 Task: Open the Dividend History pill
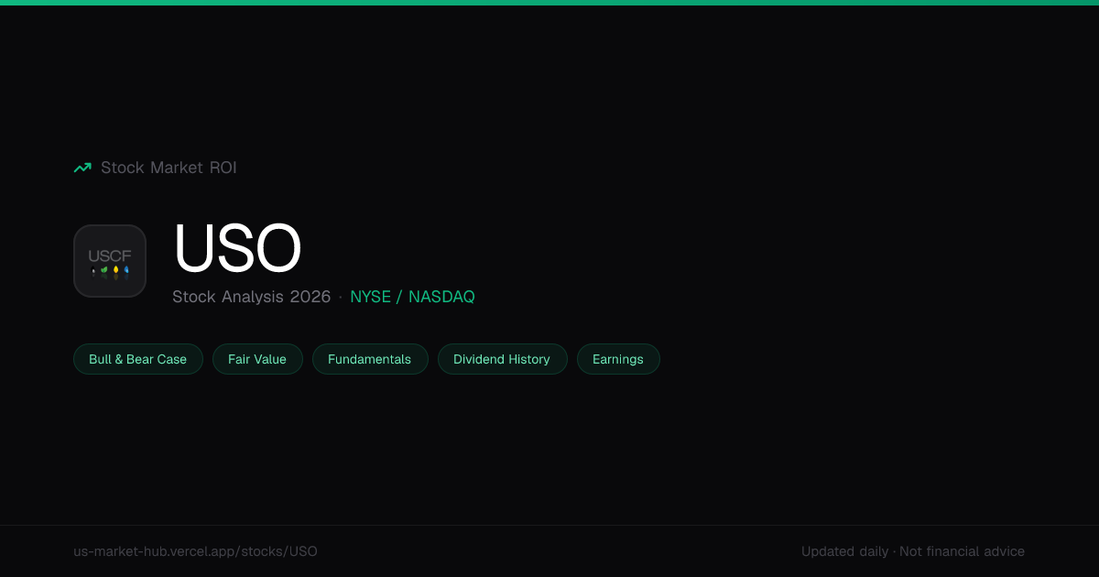point(502,359)
